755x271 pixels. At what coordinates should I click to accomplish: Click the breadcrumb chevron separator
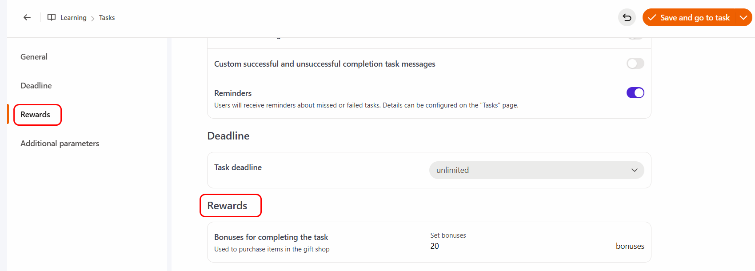(92, 18)
